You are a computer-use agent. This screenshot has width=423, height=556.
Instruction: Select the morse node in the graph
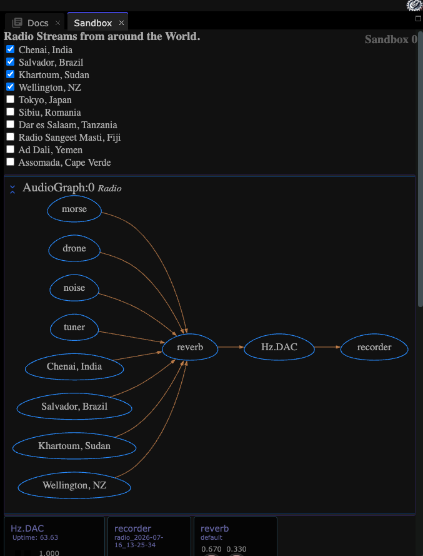coord(74,209)
